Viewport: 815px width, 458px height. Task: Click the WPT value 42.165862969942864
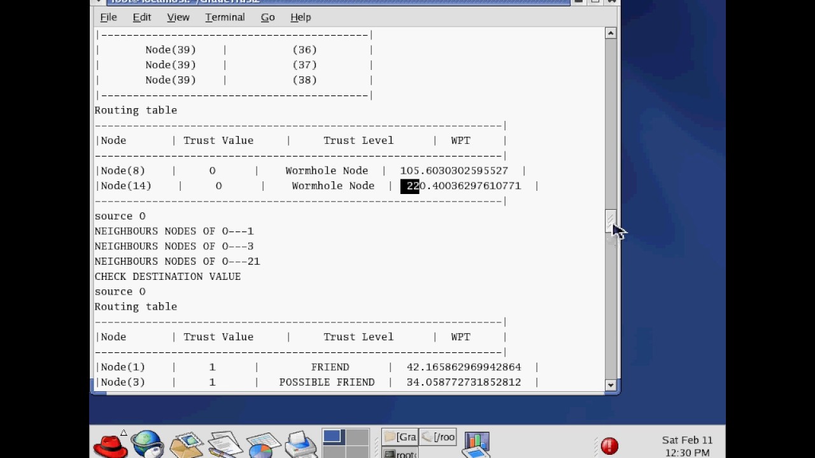[464, 367]
